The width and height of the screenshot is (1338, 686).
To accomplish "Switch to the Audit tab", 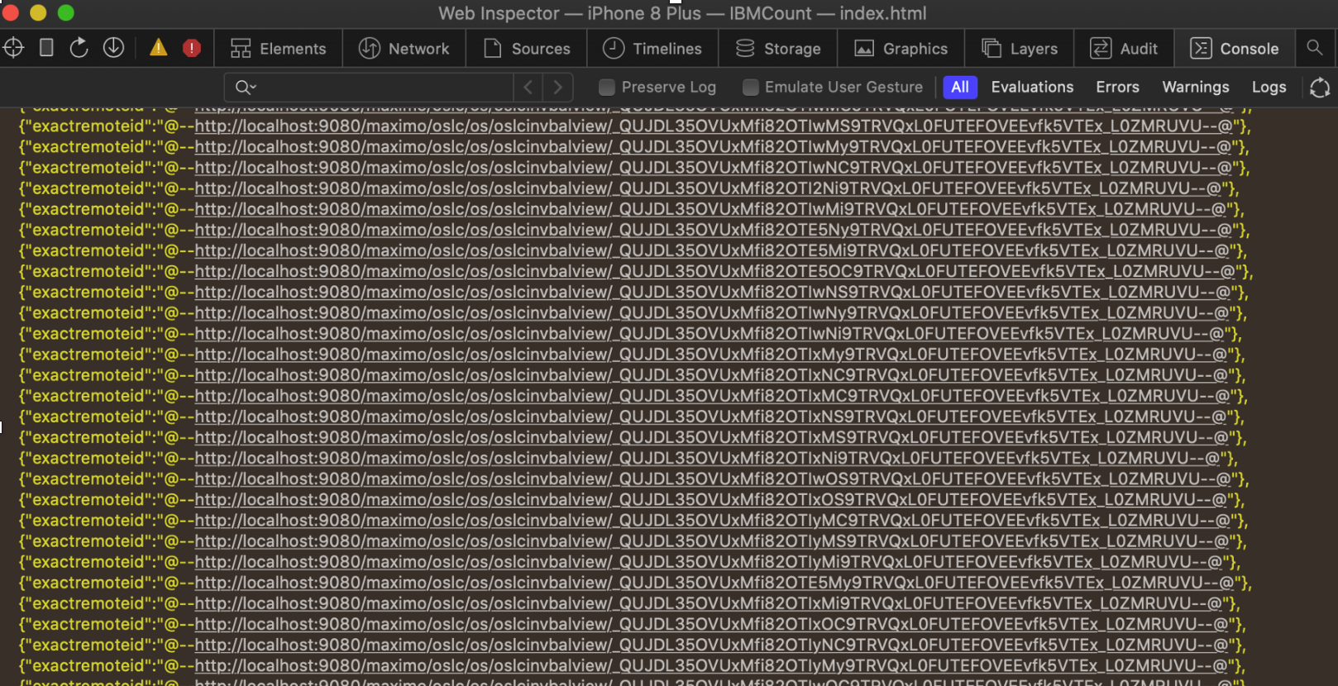I will point(1124,49).
